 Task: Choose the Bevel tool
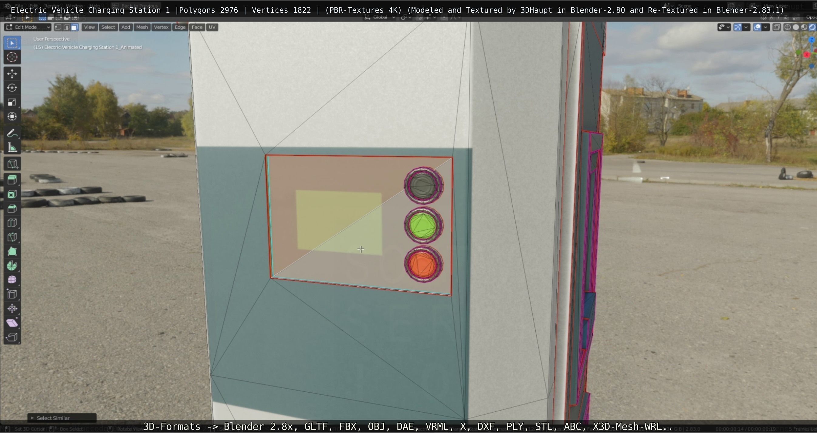pos(12,209)
